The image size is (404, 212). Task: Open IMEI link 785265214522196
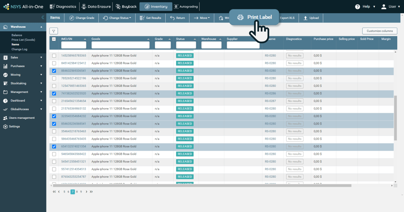pyautogui.click(x=74, y=78)
